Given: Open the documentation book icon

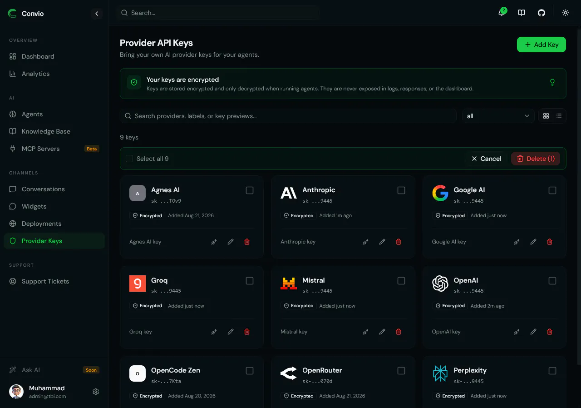Looking at the screenshot, I should [522, 13].
